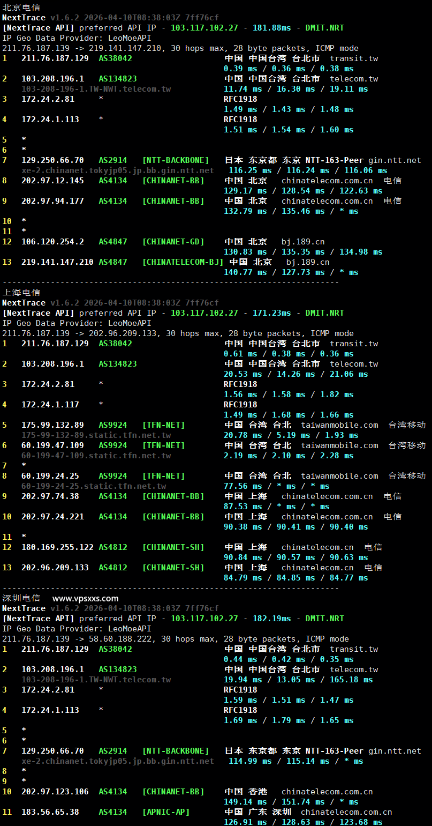
Task: Click the 深圳电信 section heading
Action: click(x=21, y=598)
